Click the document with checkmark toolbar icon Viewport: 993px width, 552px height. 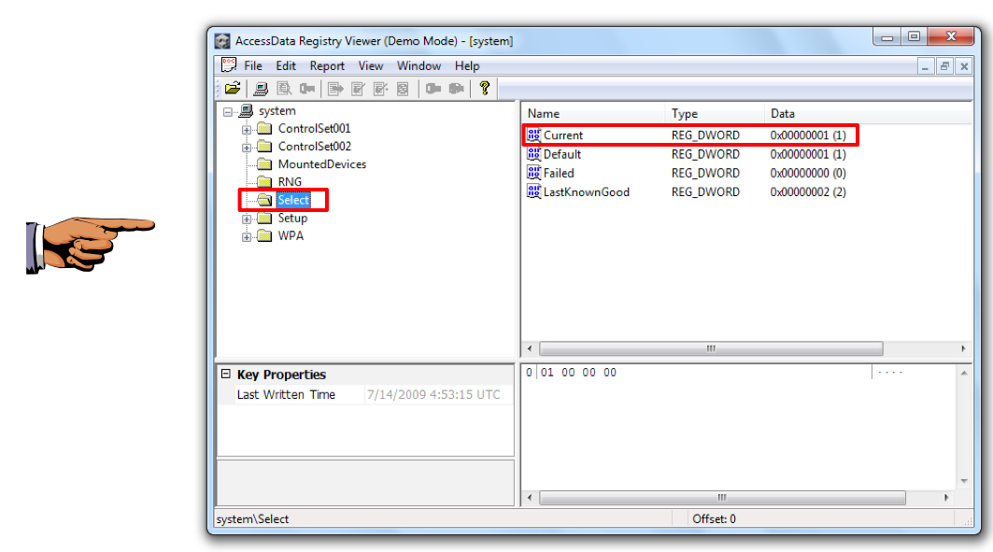coord(358,89)
